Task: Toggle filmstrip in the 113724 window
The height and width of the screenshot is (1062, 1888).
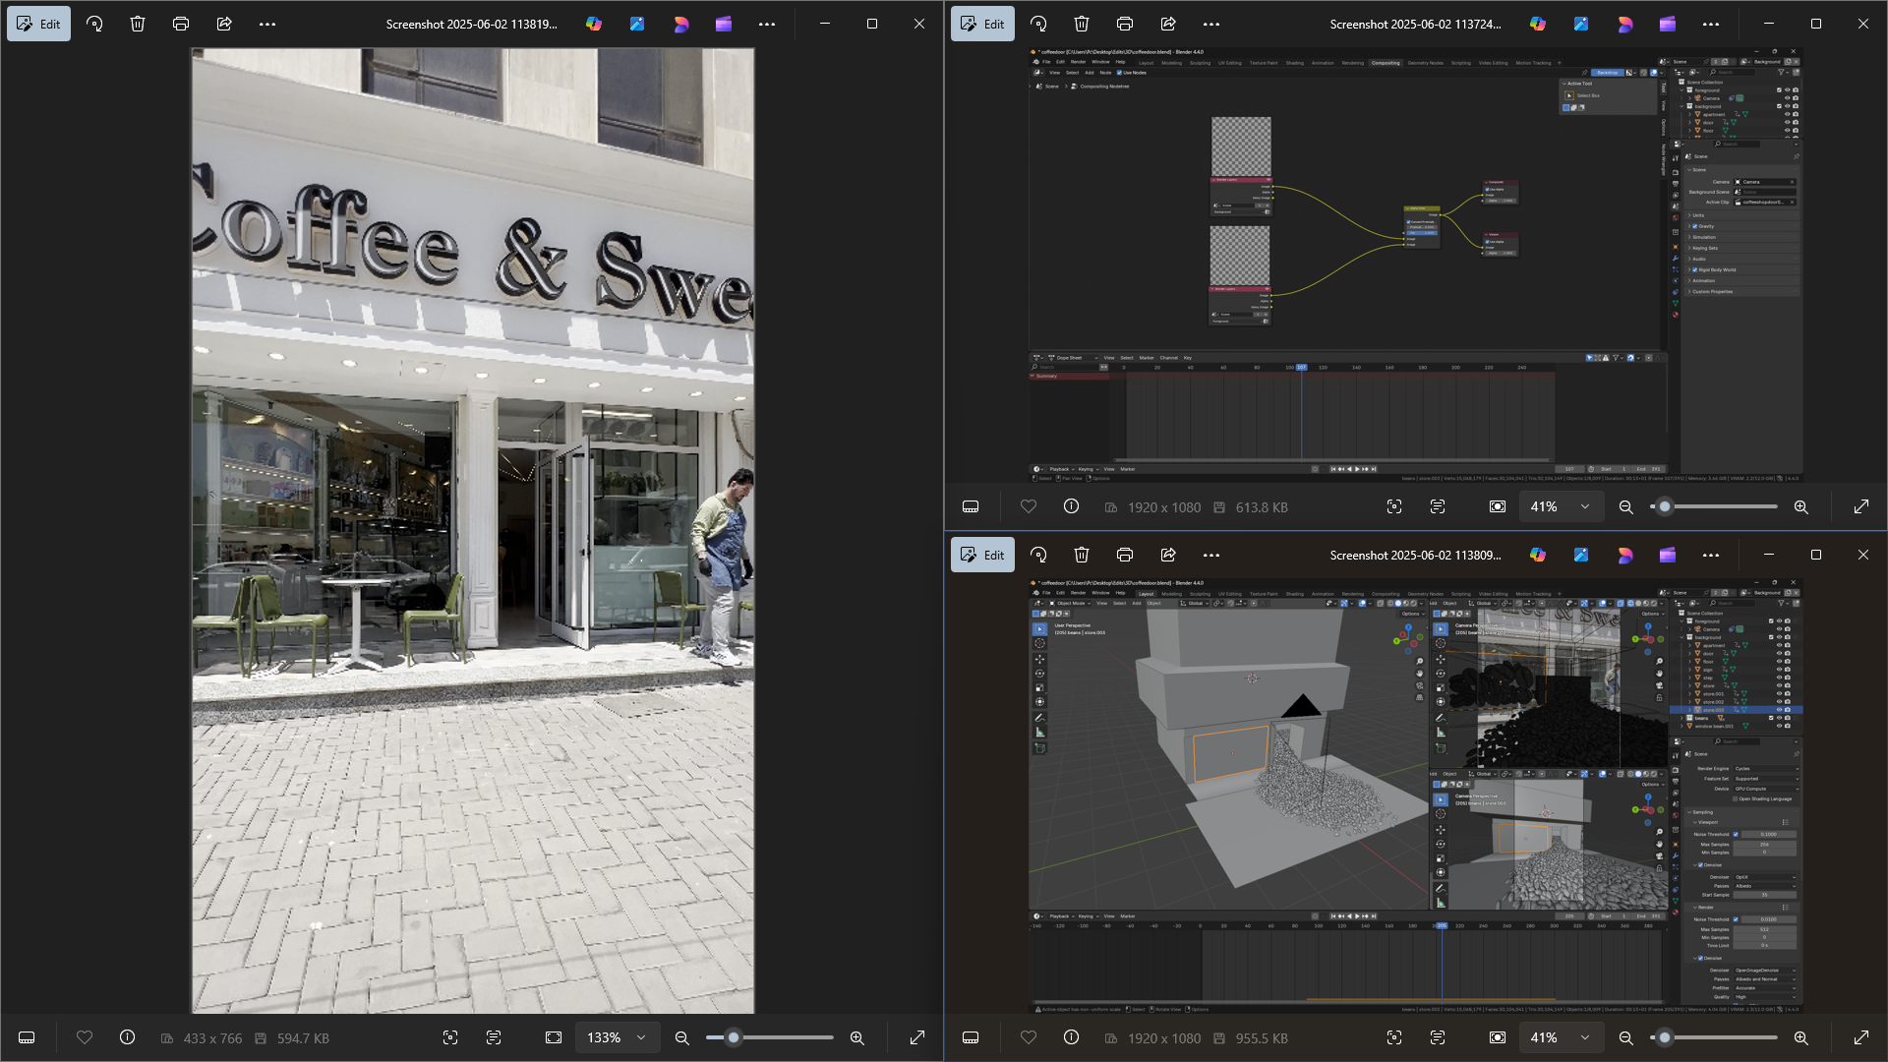Action: [971, 506]
